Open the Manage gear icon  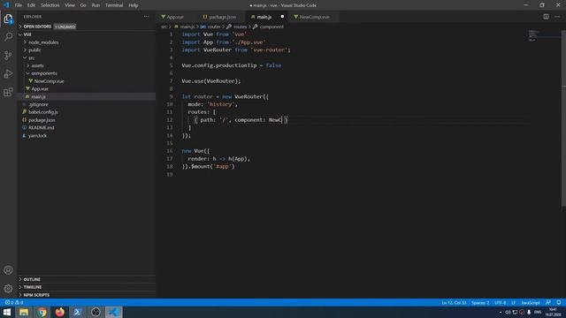(x=8, y=289)
